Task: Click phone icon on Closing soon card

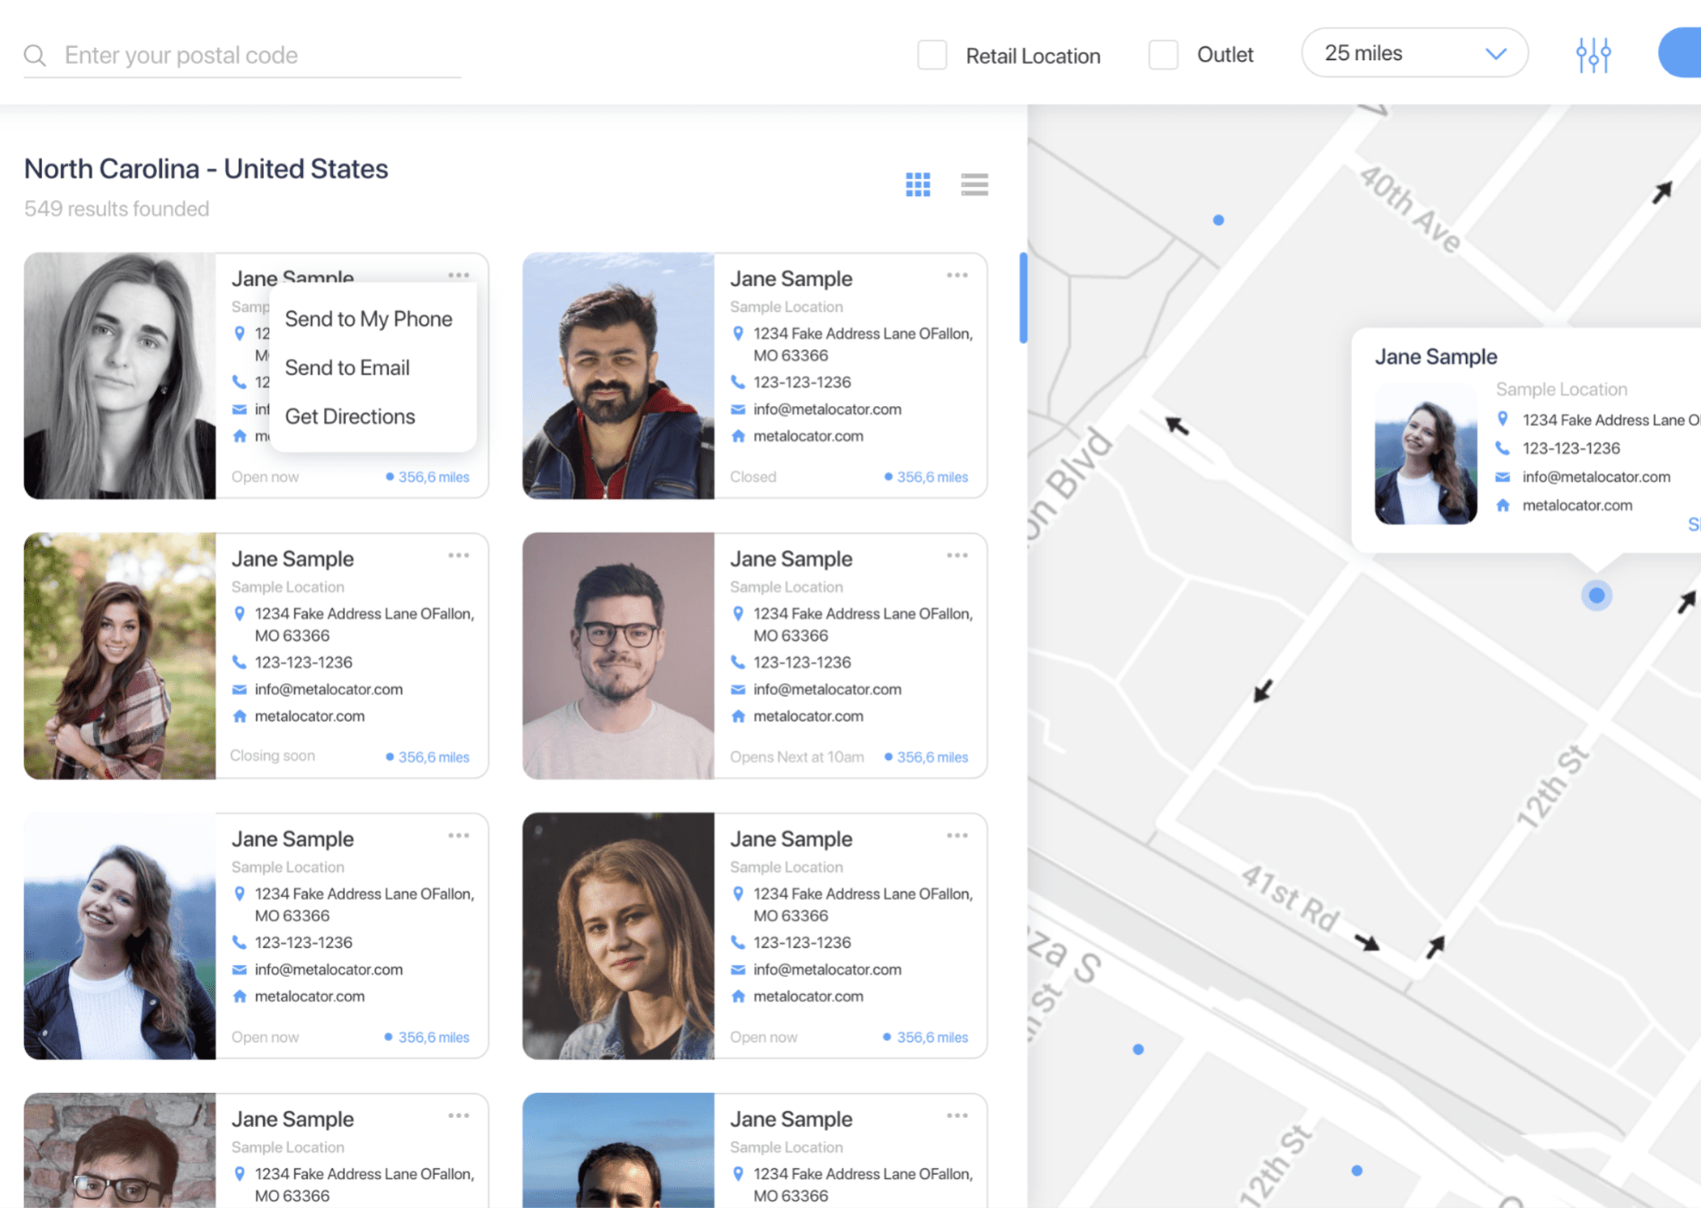Action: pyautogui.click(x=239, y=662)
